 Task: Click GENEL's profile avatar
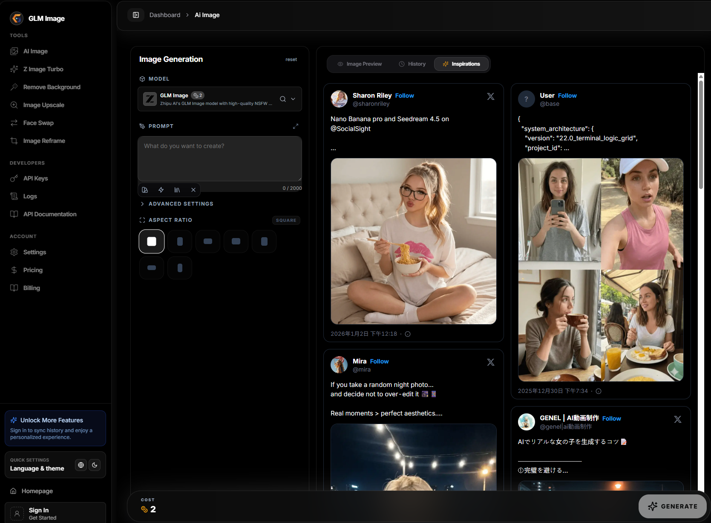click(x=527, y=422)
